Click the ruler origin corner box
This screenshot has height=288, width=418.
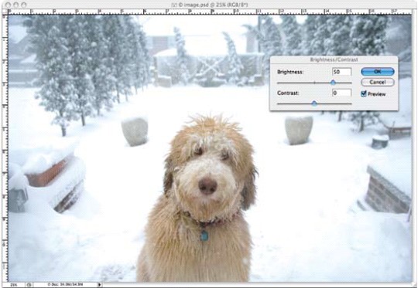click(5, 12)
